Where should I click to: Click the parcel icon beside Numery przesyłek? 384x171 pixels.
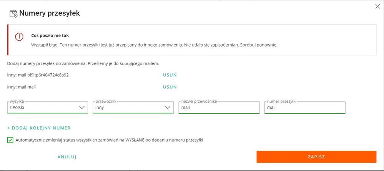click(13, 13)
